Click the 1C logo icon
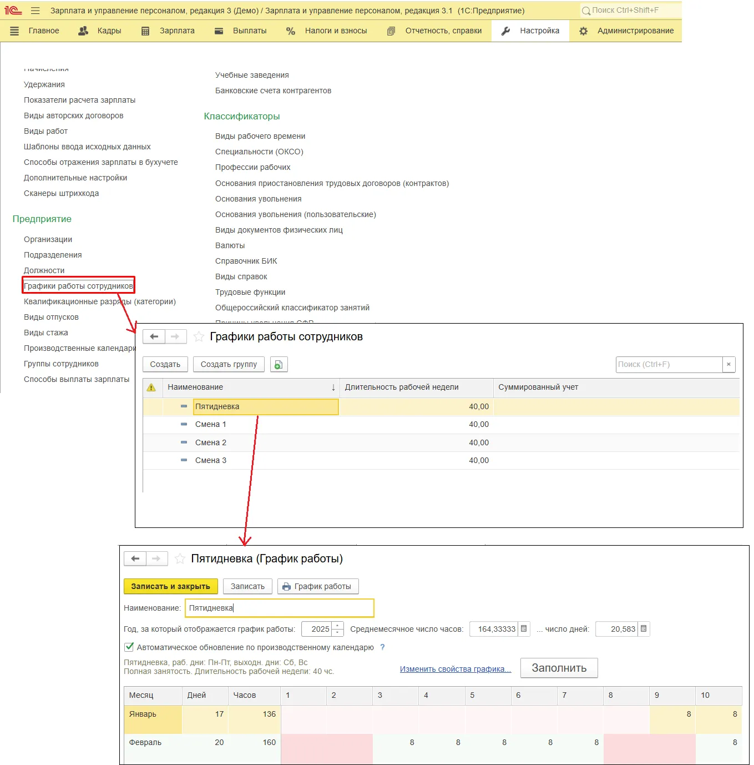The height and width of the screenshot is (765, 754). click(x=13, y=11)
